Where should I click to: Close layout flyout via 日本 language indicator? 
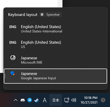click(56, 100)
